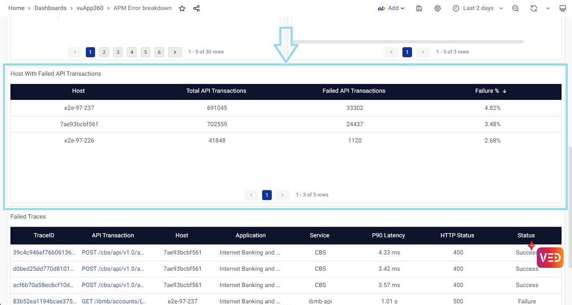Image resolution: width=572 pixels, height=305 pixels.
Task: Click the share dashboard icon
Action: coord(196,8)
